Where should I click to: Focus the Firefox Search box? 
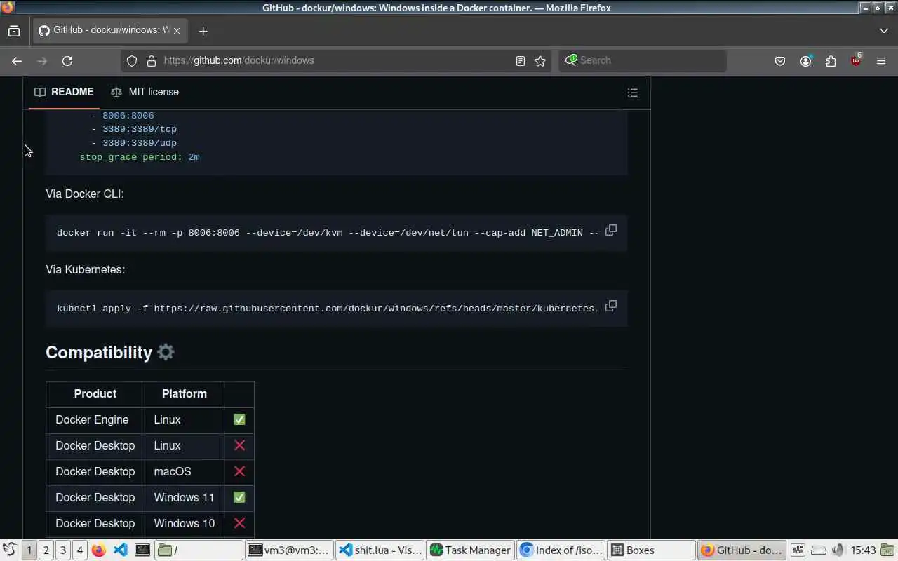(x=642, y=60)
